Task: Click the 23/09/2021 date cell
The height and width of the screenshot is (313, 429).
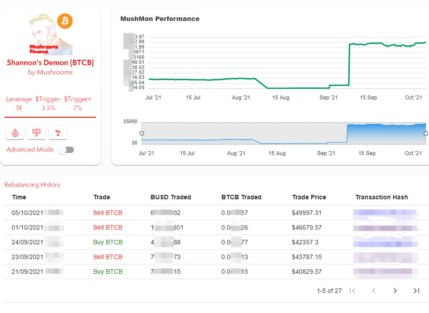Action: point(27,257)
